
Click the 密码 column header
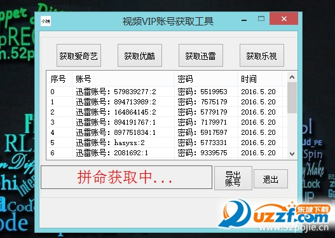coord(206,79)
